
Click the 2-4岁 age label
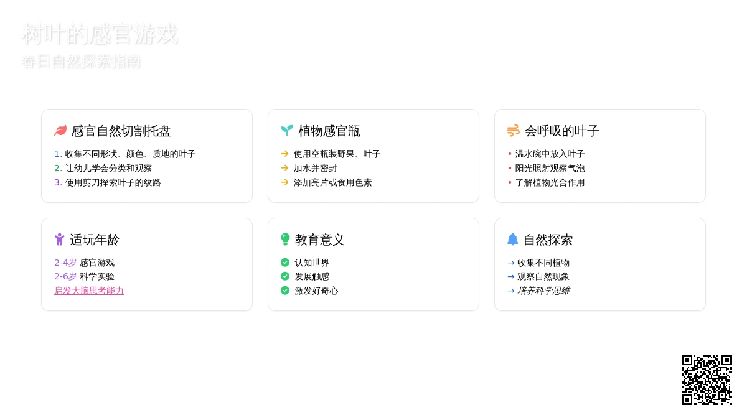(x=65, y=263)
